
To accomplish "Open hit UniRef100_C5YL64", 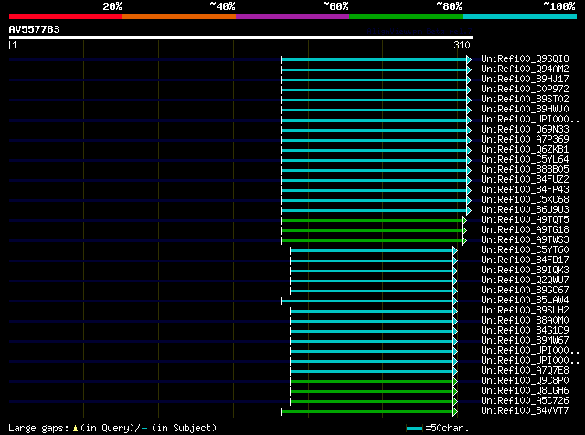I will 525,160.
